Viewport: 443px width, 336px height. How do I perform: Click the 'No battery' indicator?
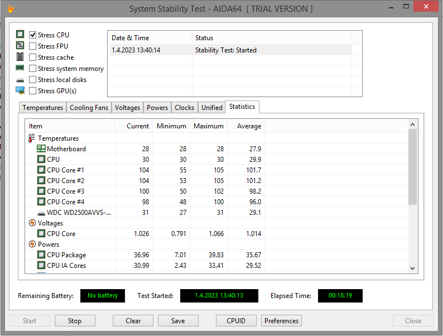103,296
